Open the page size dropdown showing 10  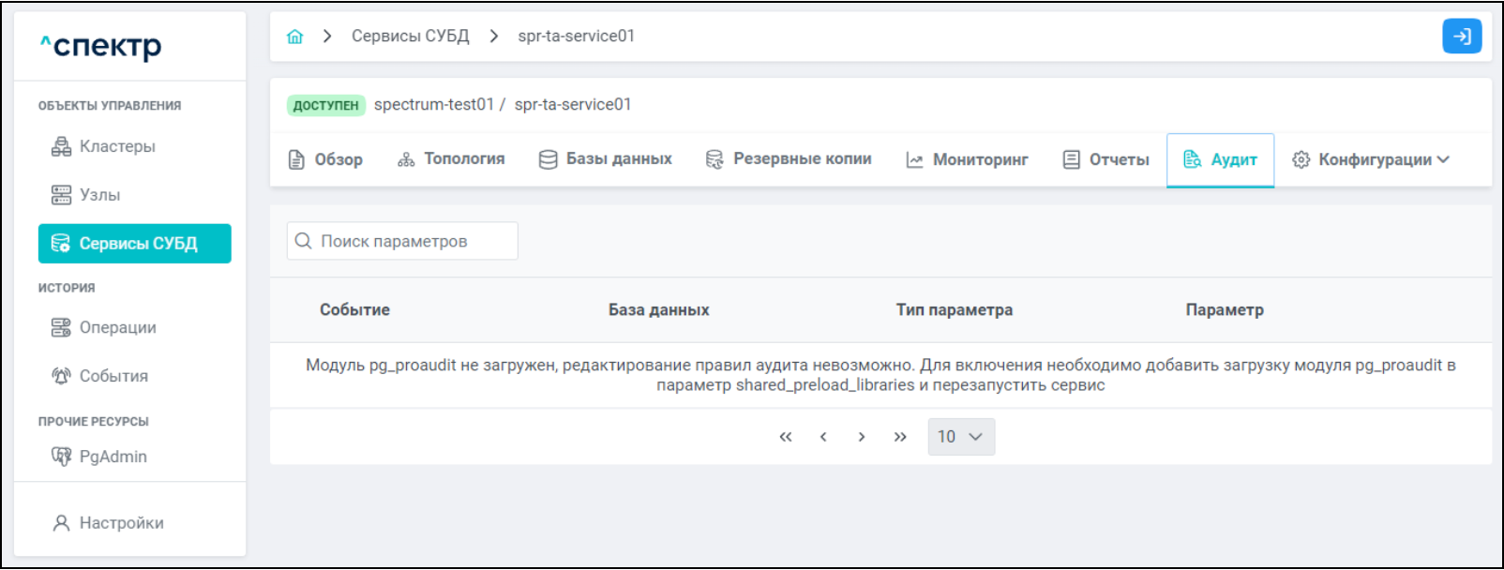(960, 437)
